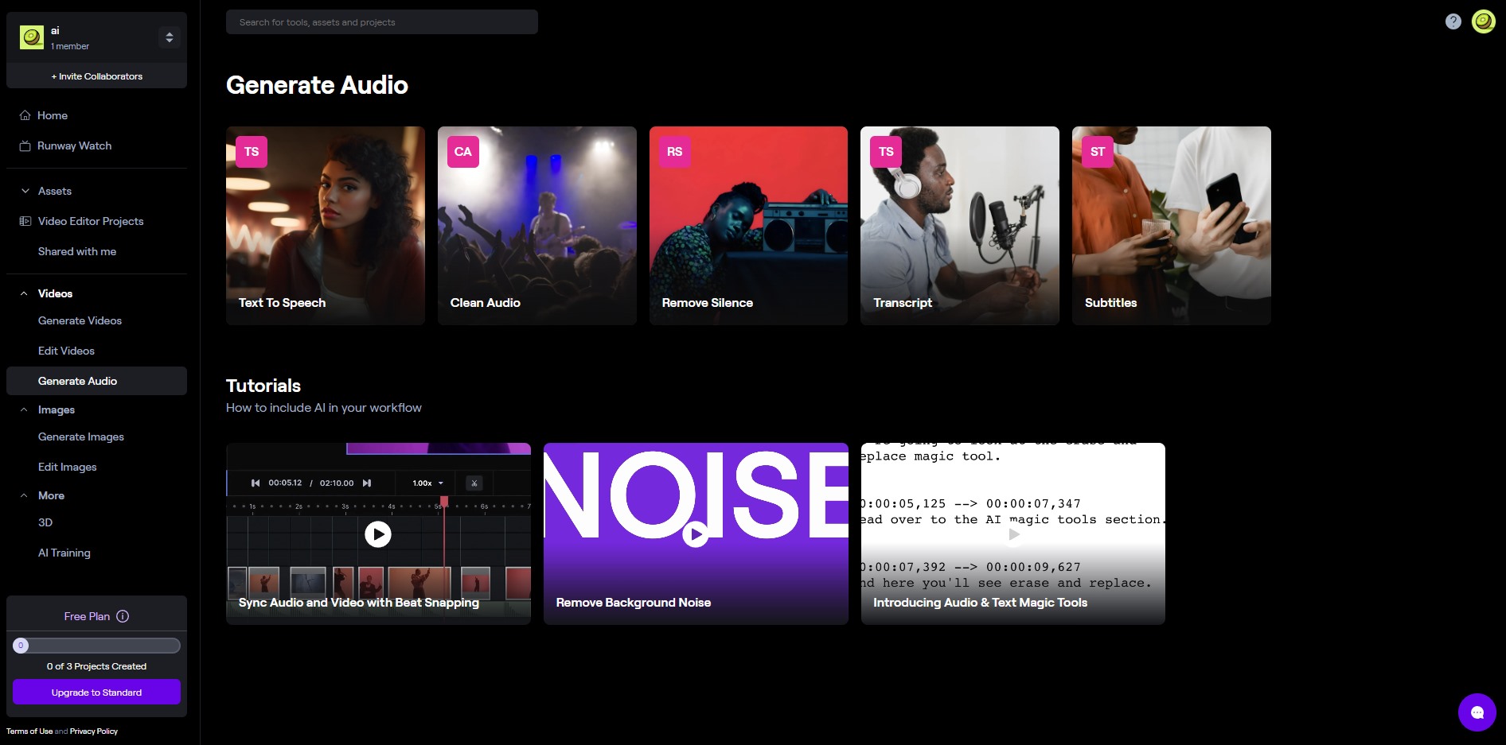This screenshot has width=1506, height=745.
Task: Click the CA badge on Clean Audio
Action: click(x=463, y=152)
